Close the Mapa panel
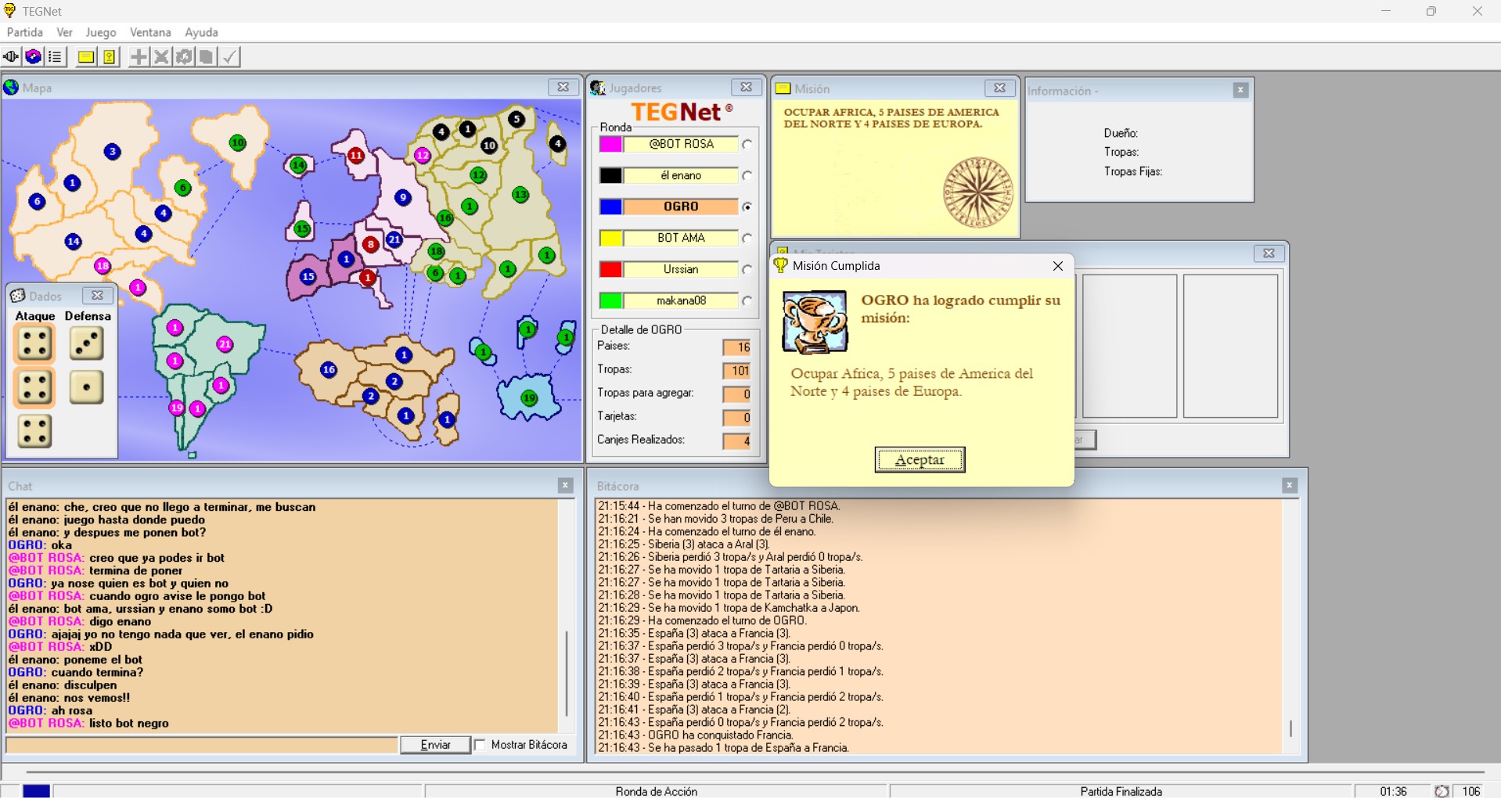The height and width of the screenshot is (798, 1501). [563, 88]
